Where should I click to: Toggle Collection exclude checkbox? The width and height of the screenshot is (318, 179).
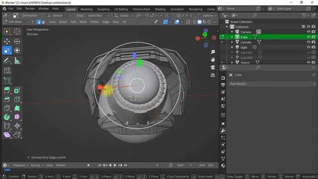tap(304, 26)
